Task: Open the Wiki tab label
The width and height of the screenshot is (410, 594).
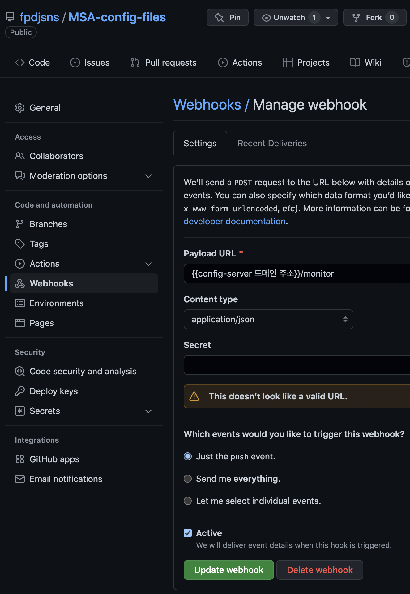Action: click(x=373, y=62)
